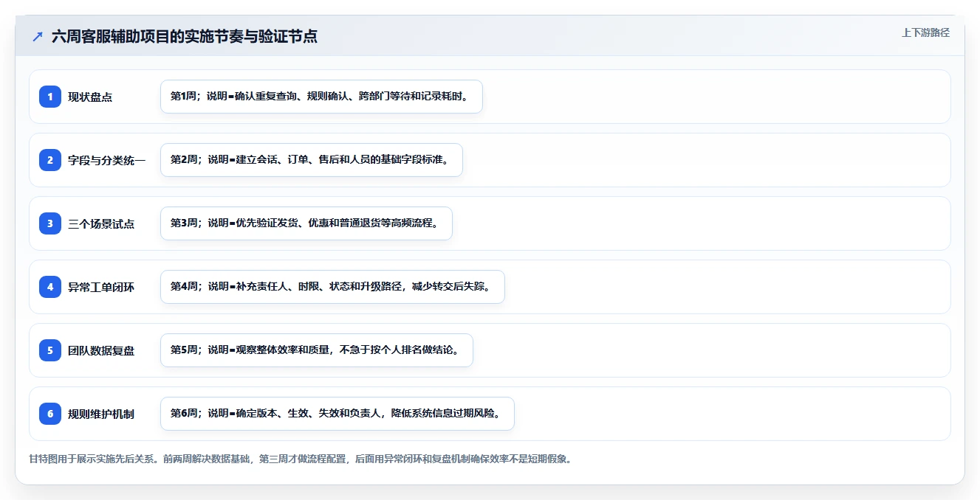Click the footnote starting with 甘特图用于展示
Image resolution: width=980 pixels, height=500 pixels.
tap(301, 459)
